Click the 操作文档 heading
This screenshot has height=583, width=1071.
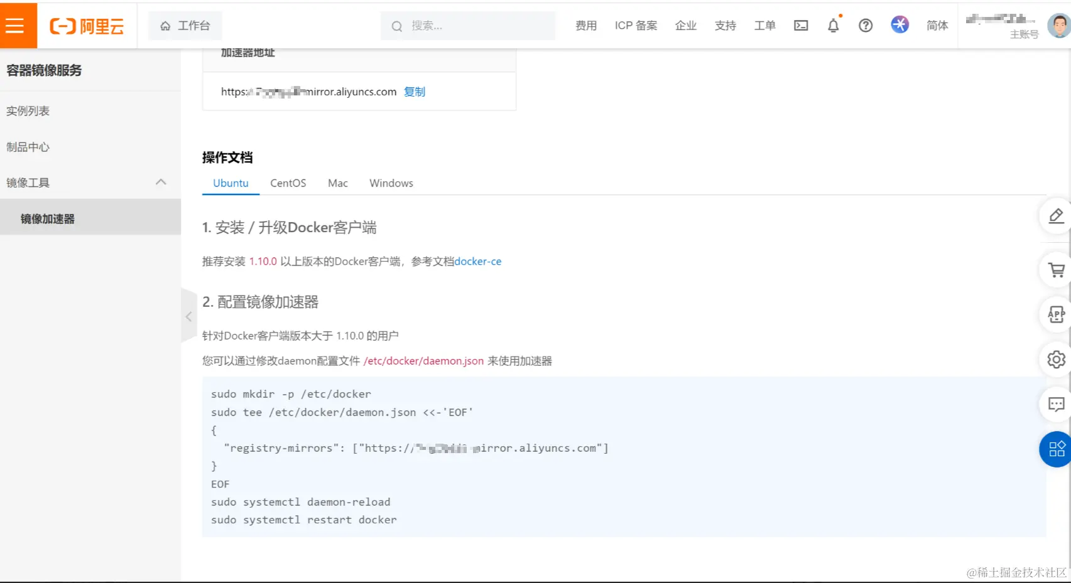point(227,158)
